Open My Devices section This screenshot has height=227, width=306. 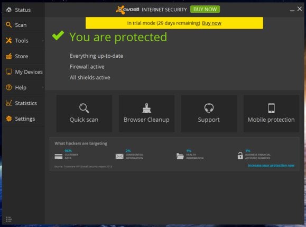click(23, 71)
